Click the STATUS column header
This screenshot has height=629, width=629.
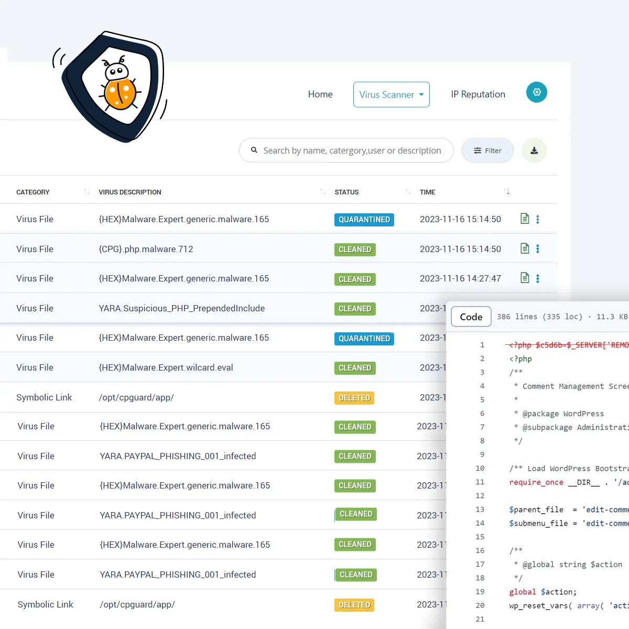346,192
